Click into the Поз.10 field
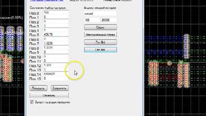This screenshot has width=206, height=116. [56, 56]
